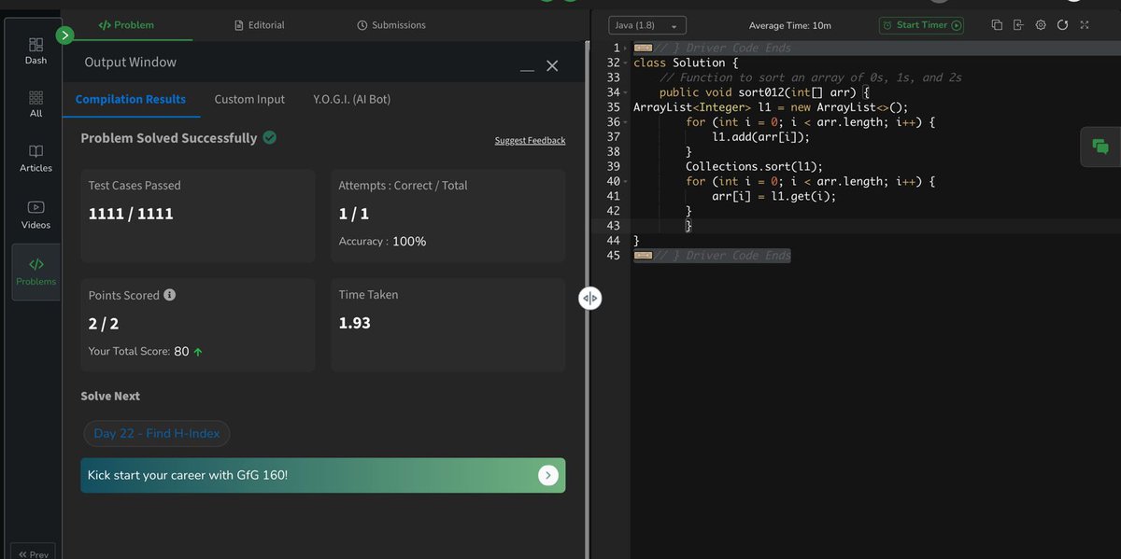Click the 2 / 2 points value
1121x559 pixels.
coord(104,324)
